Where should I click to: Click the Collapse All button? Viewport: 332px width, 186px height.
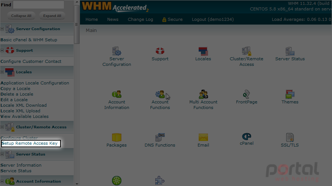click(21, 16)
